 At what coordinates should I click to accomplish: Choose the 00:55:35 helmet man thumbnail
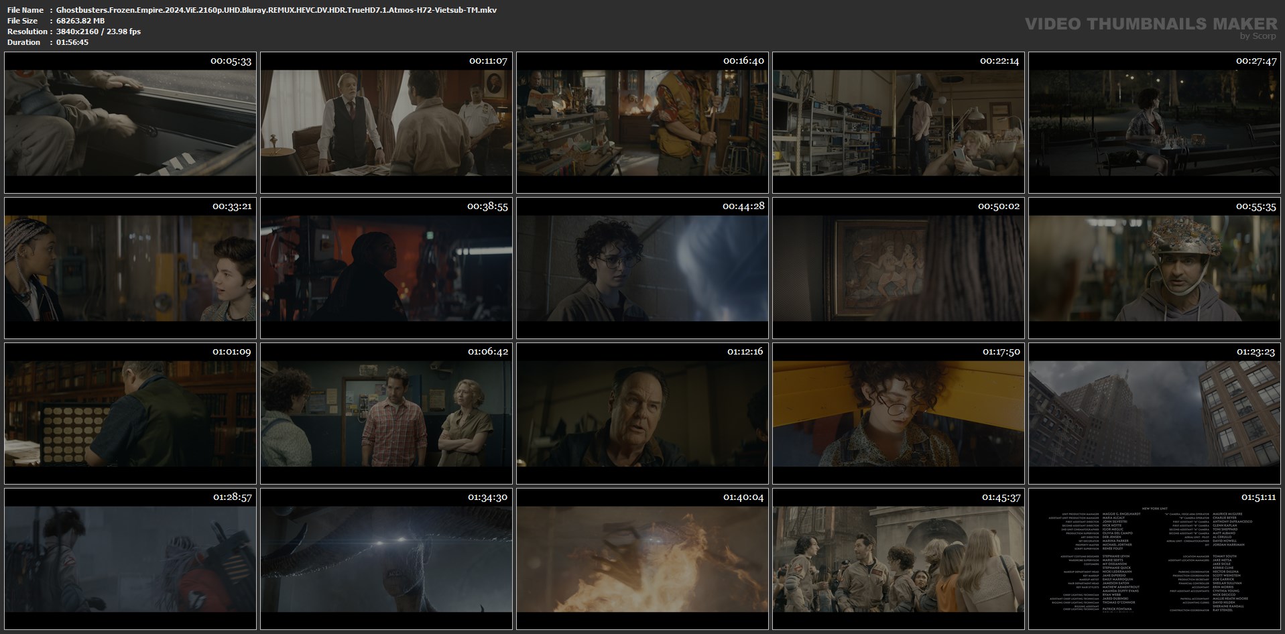(1154, 268)
